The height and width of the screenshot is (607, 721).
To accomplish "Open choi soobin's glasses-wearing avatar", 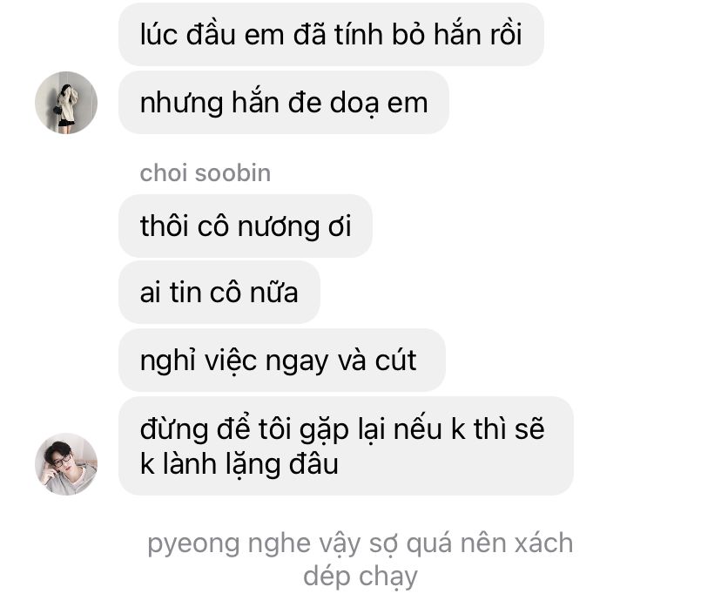I will pyautogui.click(x=66, y=464).
